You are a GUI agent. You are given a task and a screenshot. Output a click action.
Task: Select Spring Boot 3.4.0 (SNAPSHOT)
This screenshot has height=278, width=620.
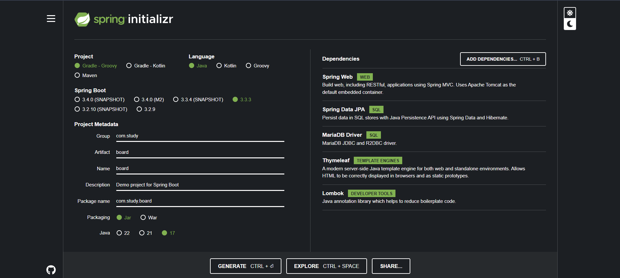point(100,100)
